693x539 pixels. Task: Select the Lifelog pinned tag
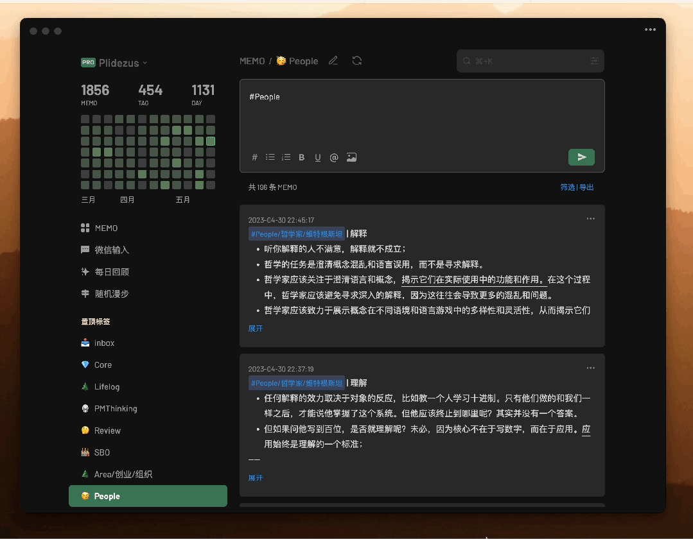click(148, 387)
